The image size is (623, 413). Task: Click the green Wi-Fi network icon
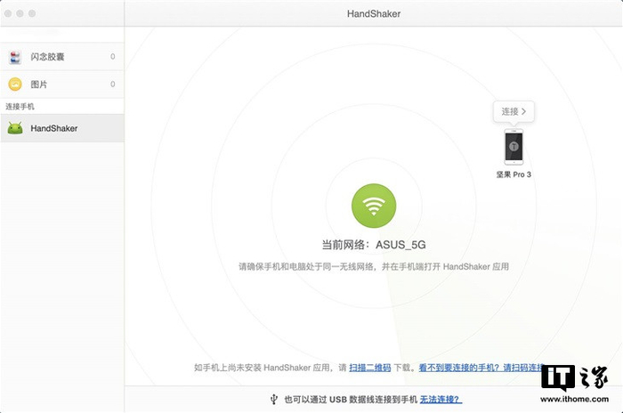tap(374, 206)
